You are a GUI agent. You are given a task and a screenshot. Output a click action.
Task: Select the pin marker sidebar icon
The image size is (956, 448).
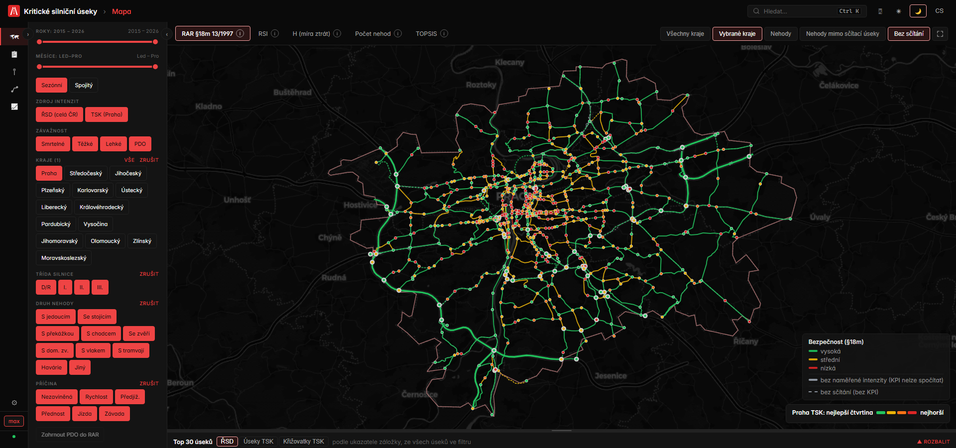pos(14,72)
